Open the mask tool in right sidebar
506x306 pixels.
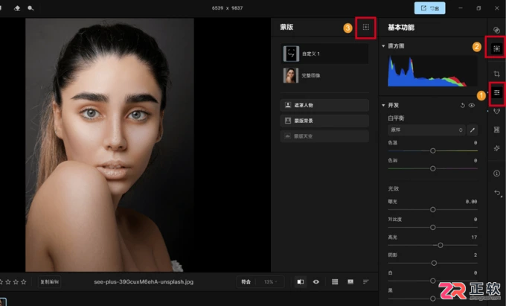point(496,48)
